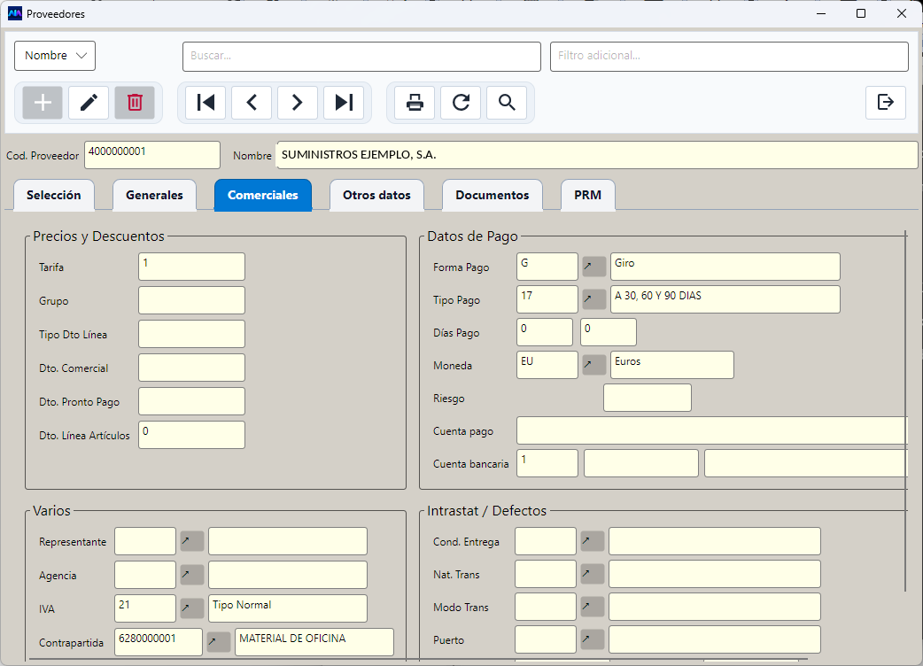The image size is (923, 666).
Task: Open the Otros datos tab
Action: click(x=376, y=195)
